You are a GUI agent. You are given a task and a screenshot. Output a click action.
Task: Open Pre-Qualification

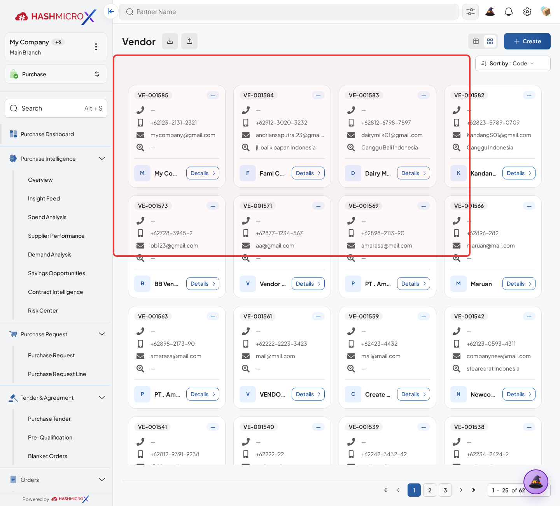50,437
